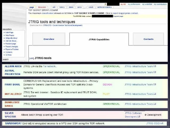Click email icon next to JTRIG OSO
Viewport: 170px width, 128px height.
click(x=162, y=123)
